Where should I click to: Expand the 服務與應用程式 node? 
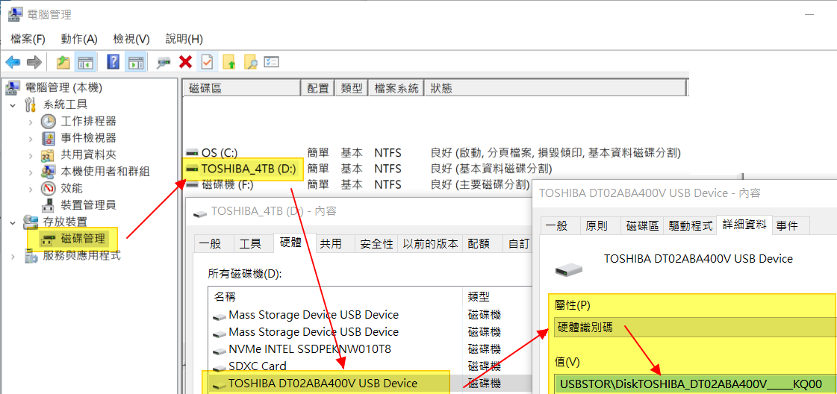click(x=13, y=256)
